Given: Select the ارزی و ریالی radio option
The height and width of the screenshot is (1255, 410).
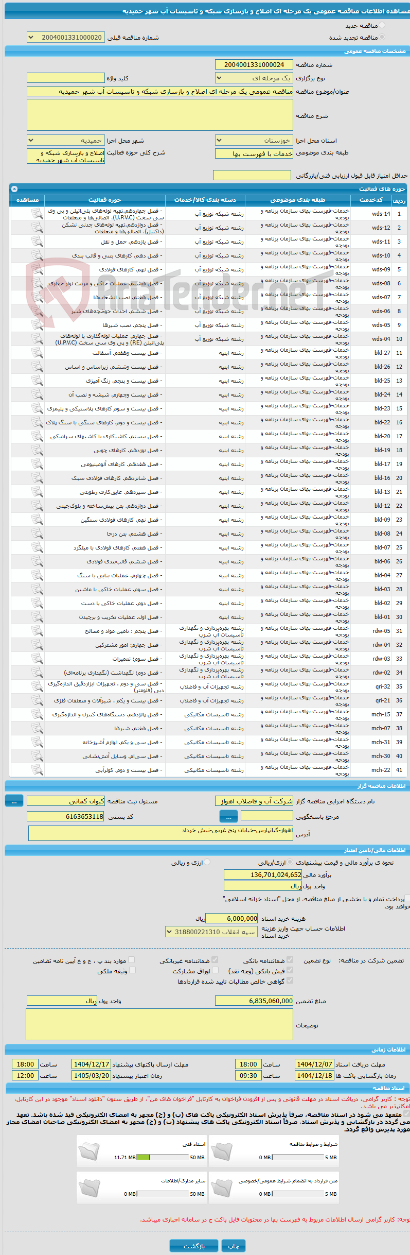Looking at the screenshot, I should pos(207,862).
